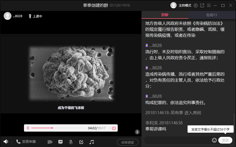The height and width of the screenshot is (147, 236).
Task: Click the music note icon
Action: tap(91, 142)
